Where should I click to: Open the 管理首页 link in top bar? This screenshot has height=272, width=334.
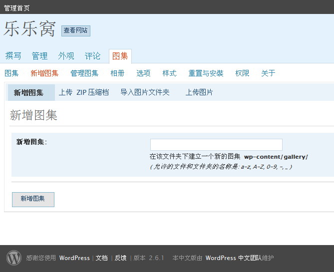[16, 8]
